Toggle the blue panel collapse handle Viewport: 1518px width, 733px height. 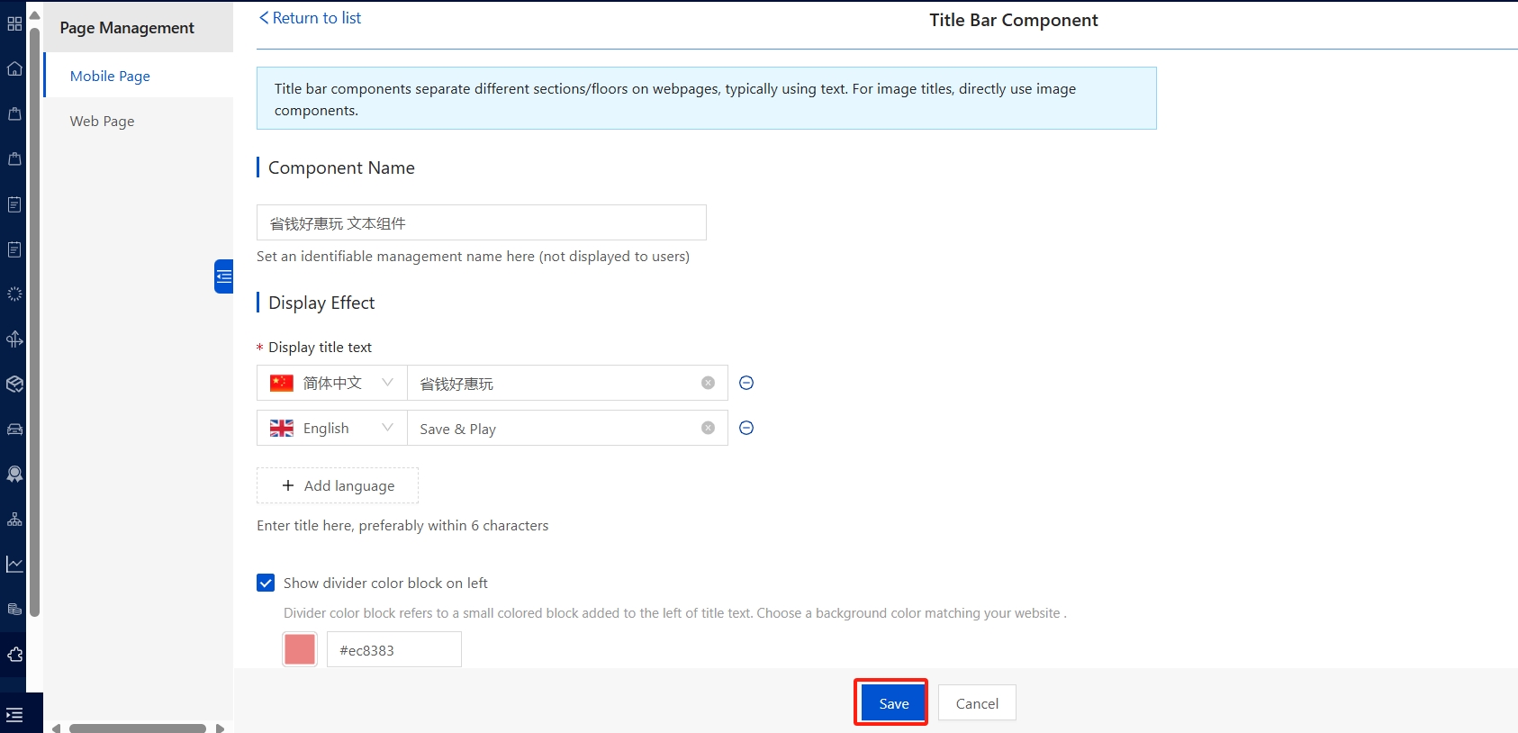pyautogui.click(x=223, y=276)
